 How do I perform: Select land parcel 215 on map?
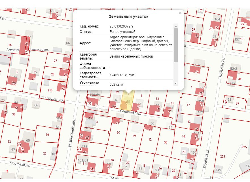coord(50,90)
